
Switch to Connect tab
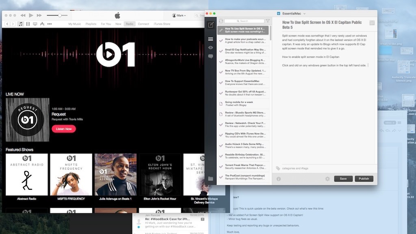point(143,24)
